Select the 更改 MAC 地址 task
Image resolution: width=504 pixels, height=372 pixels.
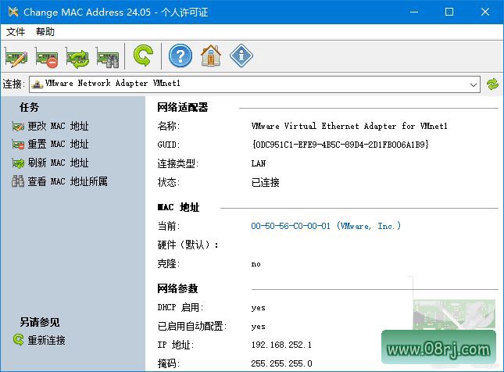(x=50, y=126)
